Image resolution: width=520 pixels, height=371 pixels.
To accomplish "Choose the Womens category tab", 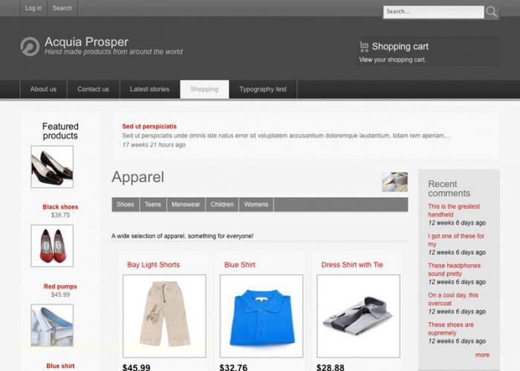I will [x=256, y=204].
